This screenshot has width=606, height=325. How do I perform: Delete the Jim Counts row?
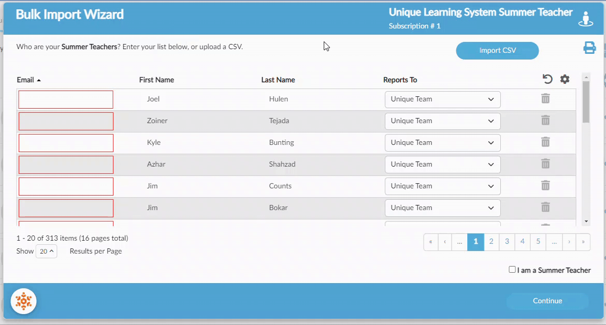coord(545,186)
